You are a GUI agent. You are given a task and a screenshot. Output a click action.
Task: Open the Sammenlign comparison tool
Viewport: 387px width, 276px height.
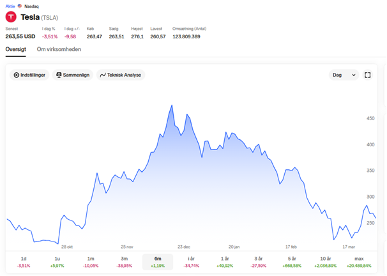click(x=73, y=75)
